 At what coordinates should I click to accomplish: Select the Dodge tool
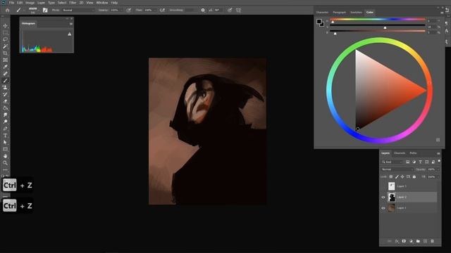pos(5,122)
